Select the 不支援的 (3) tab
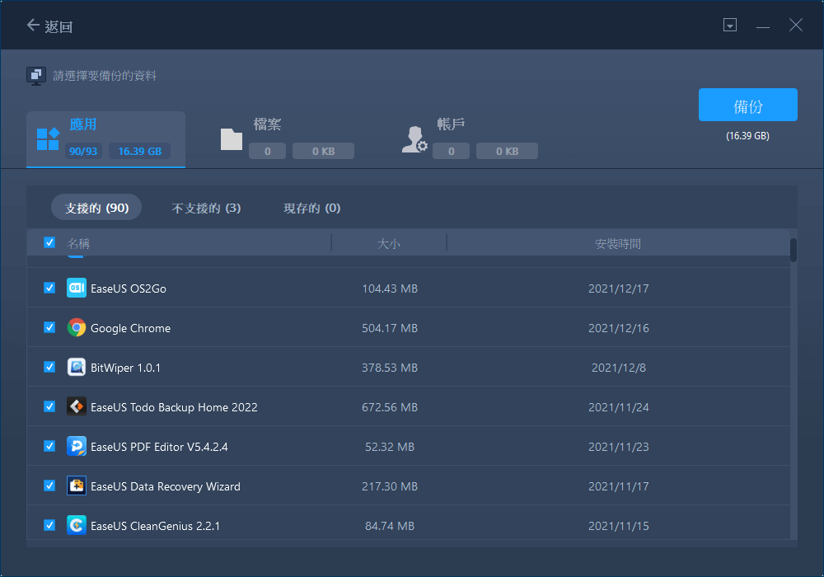Screen dimensions: 824x577 tap(206, 208)
